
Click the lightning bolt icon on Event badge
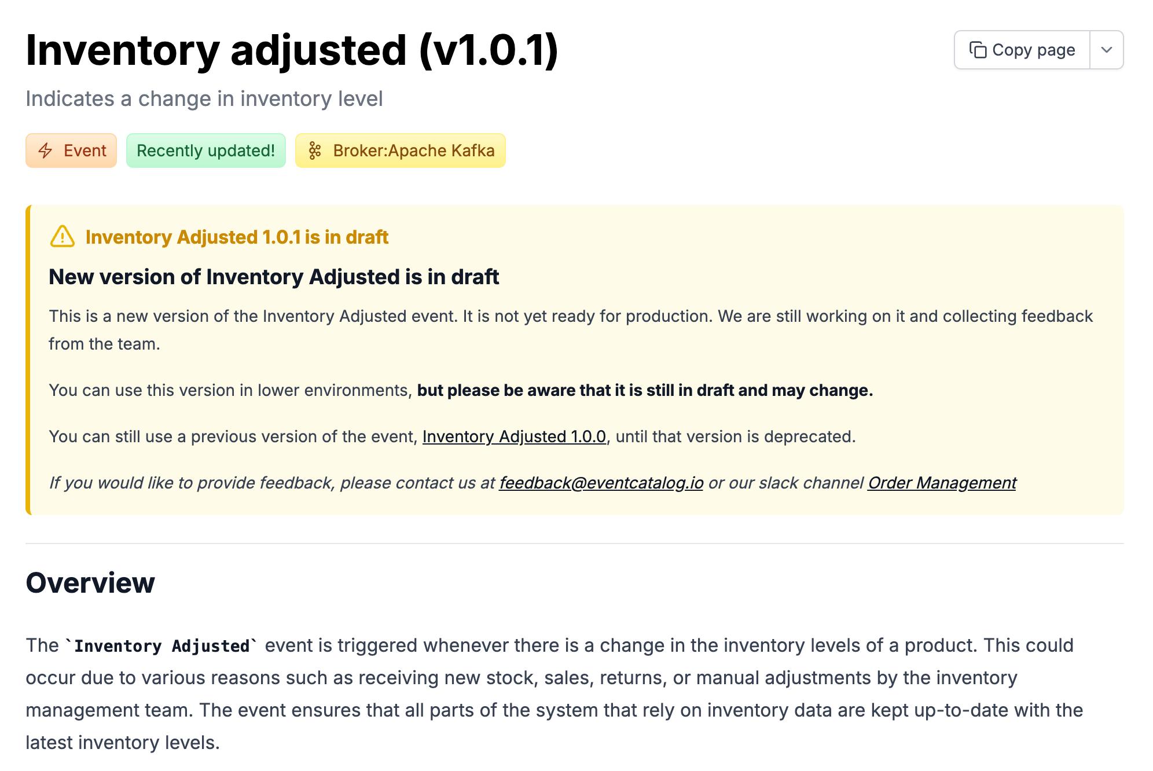pyautogui.click(x=45, y=151)
